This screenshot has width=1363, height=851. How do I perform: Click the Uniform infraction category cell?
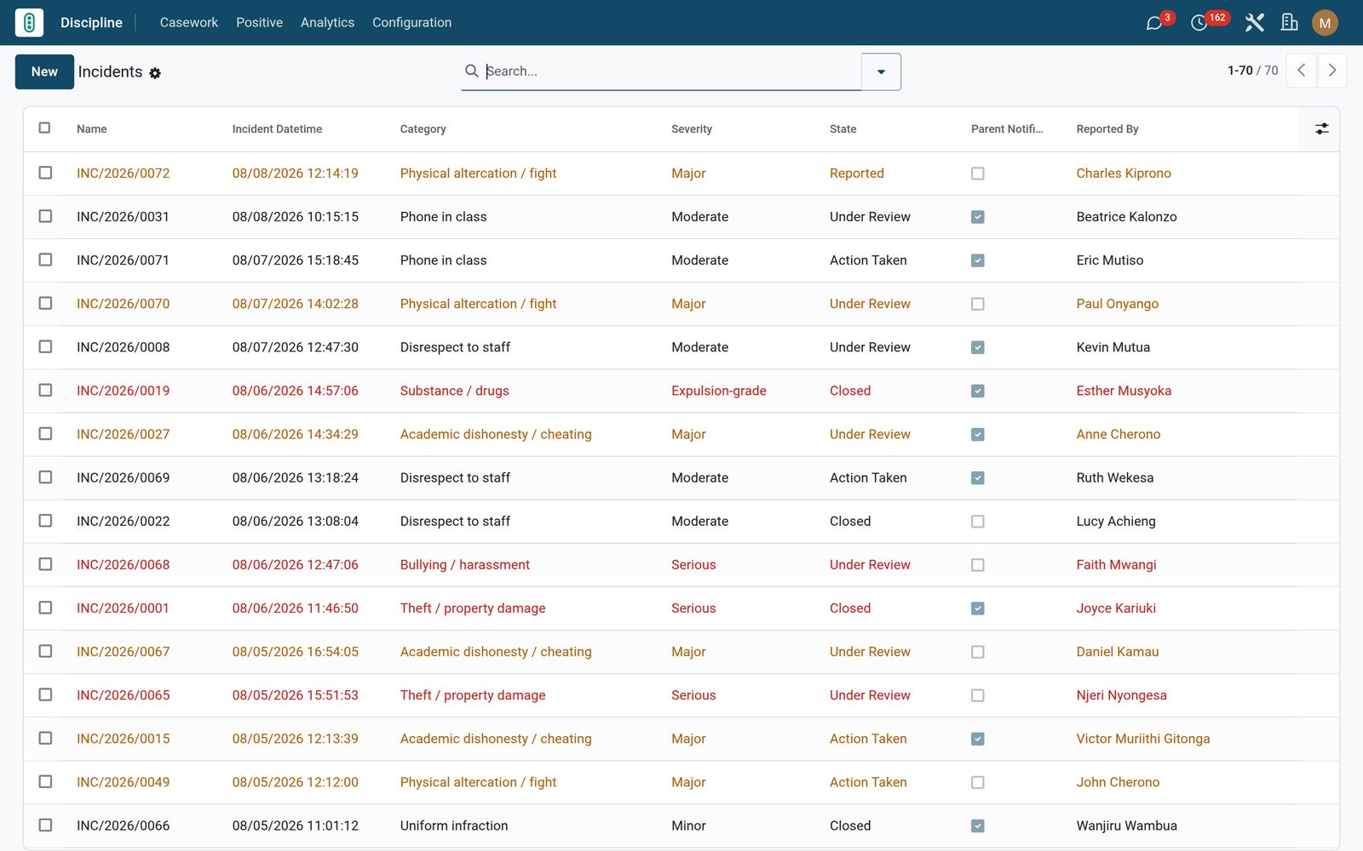(x=454, y=825)
